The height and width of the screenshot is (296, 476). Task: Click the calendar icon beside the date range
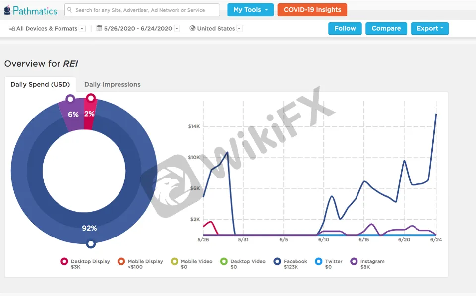pos(99,28)
